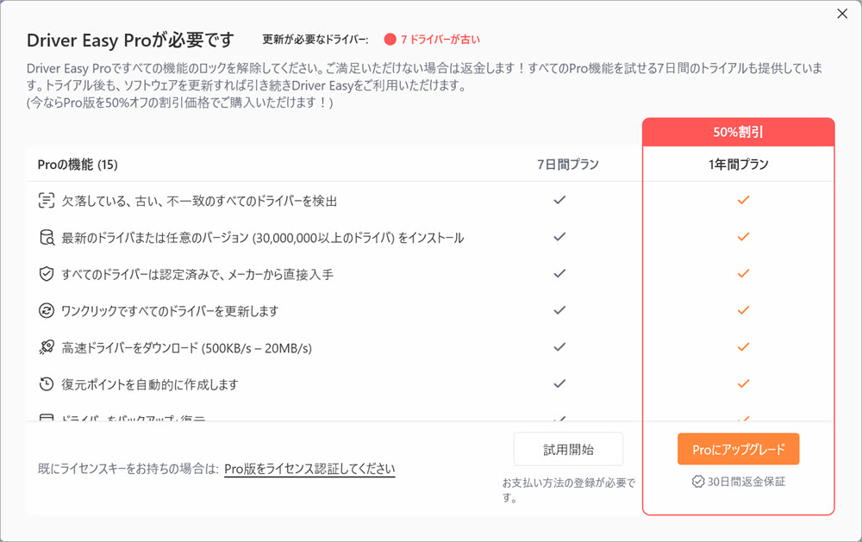This screenshot has height=542, width=862.
Task: Click the 試用開始 trial button
Action: 568,449
